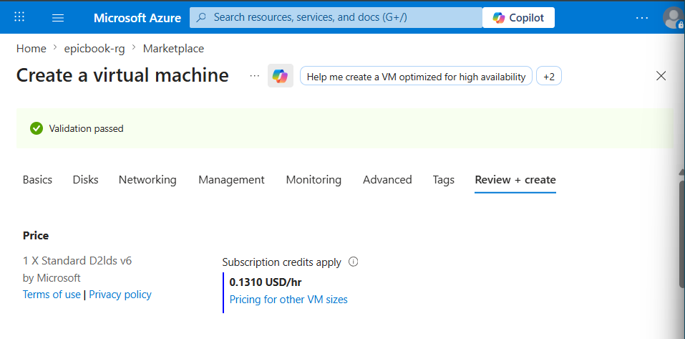Viewport: 685px width, 339px height.
Task: Switch to the Advanced tab
Action: pos(387,180)
